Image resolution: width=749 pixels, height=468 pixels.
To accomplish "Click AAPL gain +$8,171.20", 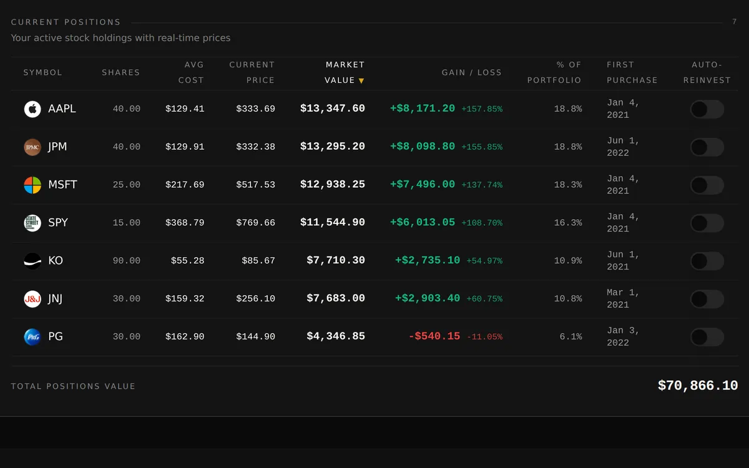I will click(423, 109).
